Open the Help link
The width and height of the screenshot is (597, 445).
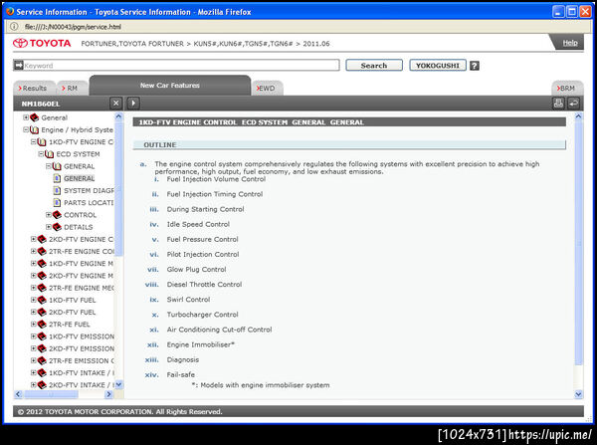tap(570, 43)
